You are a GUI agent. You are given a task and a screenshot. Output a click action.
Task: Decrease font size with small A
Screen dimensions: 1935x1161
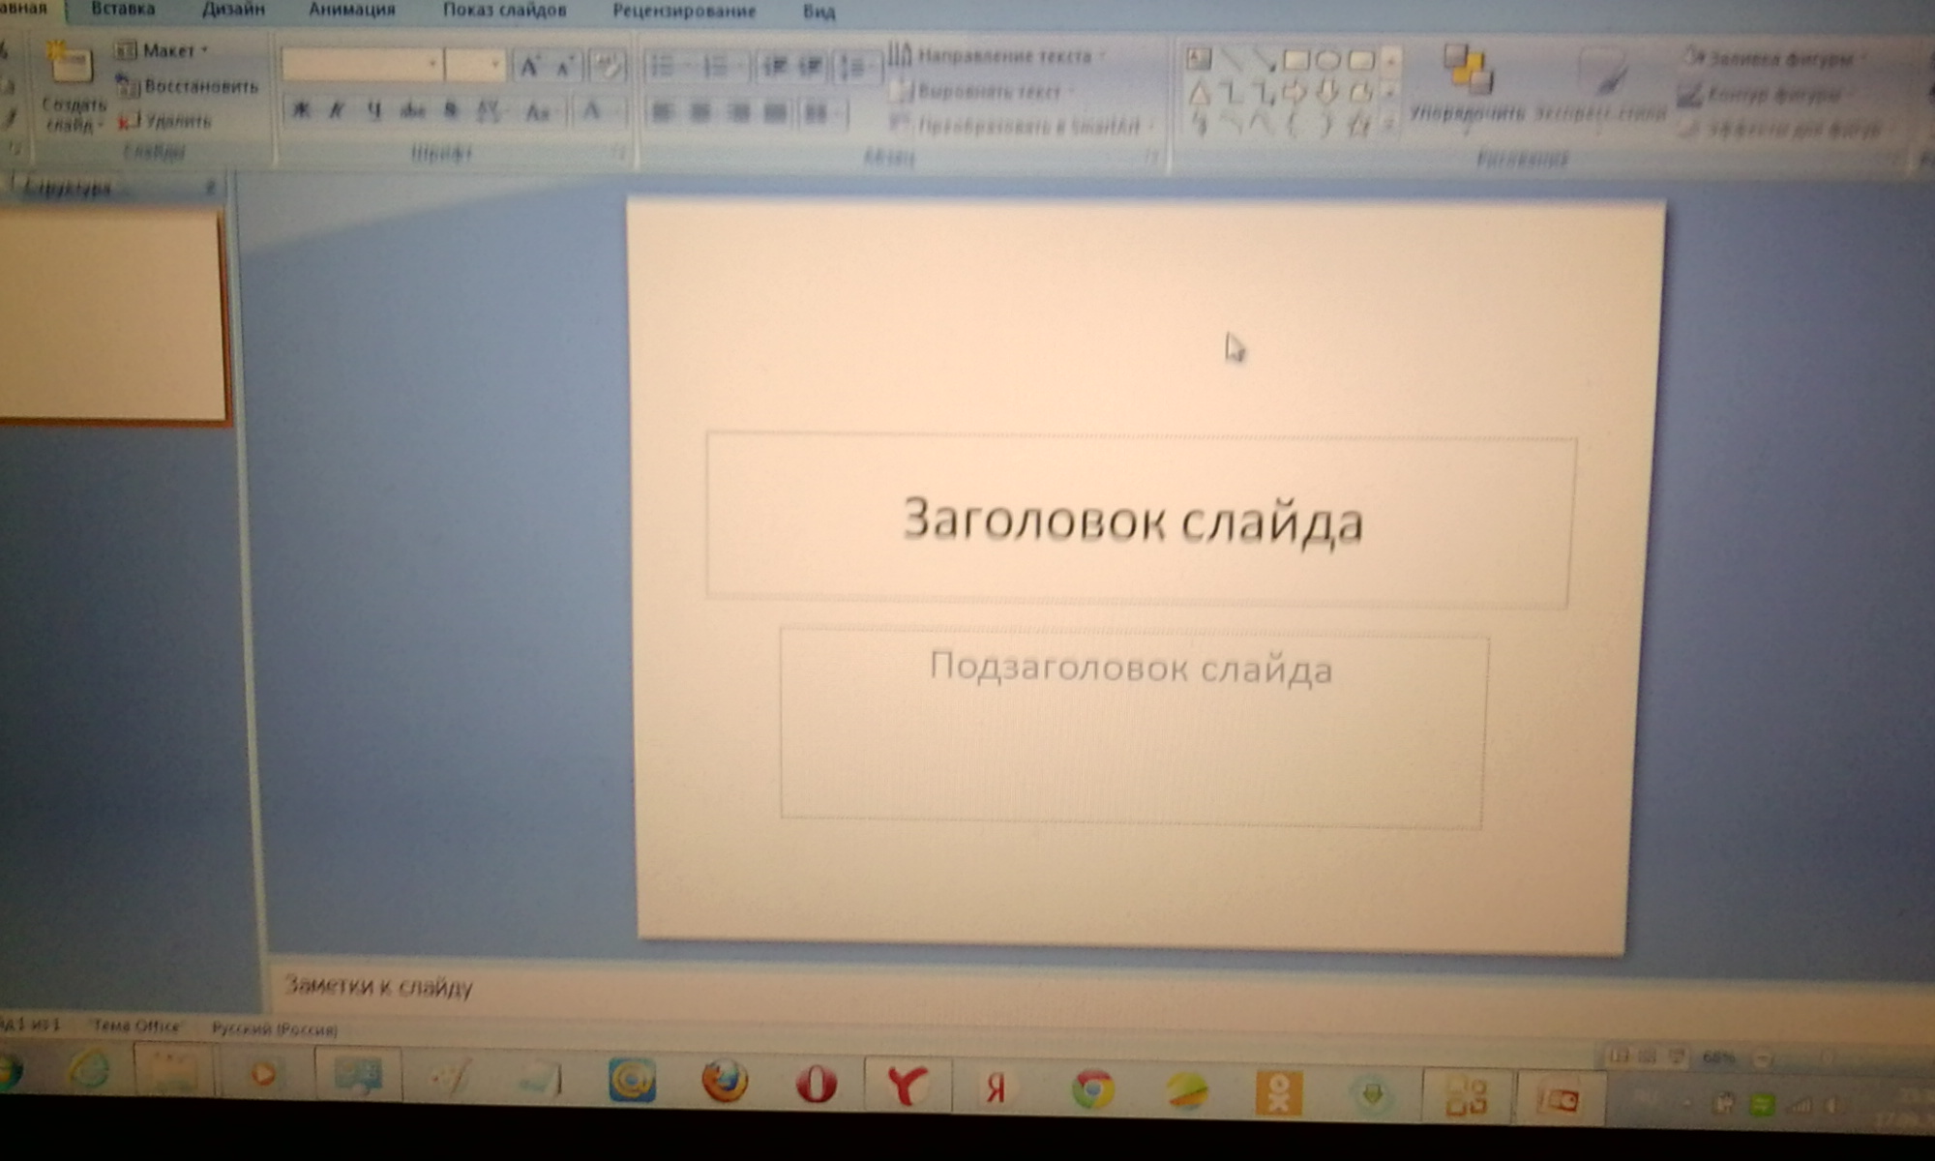(x=564, y=68)
